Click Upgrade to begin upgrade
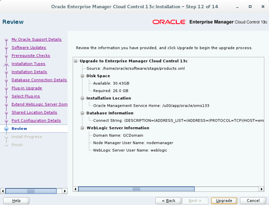Viewport: 269px width, 205px height. 224,201
